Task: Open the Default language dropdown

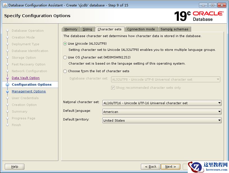Action: tap(162, 111)
